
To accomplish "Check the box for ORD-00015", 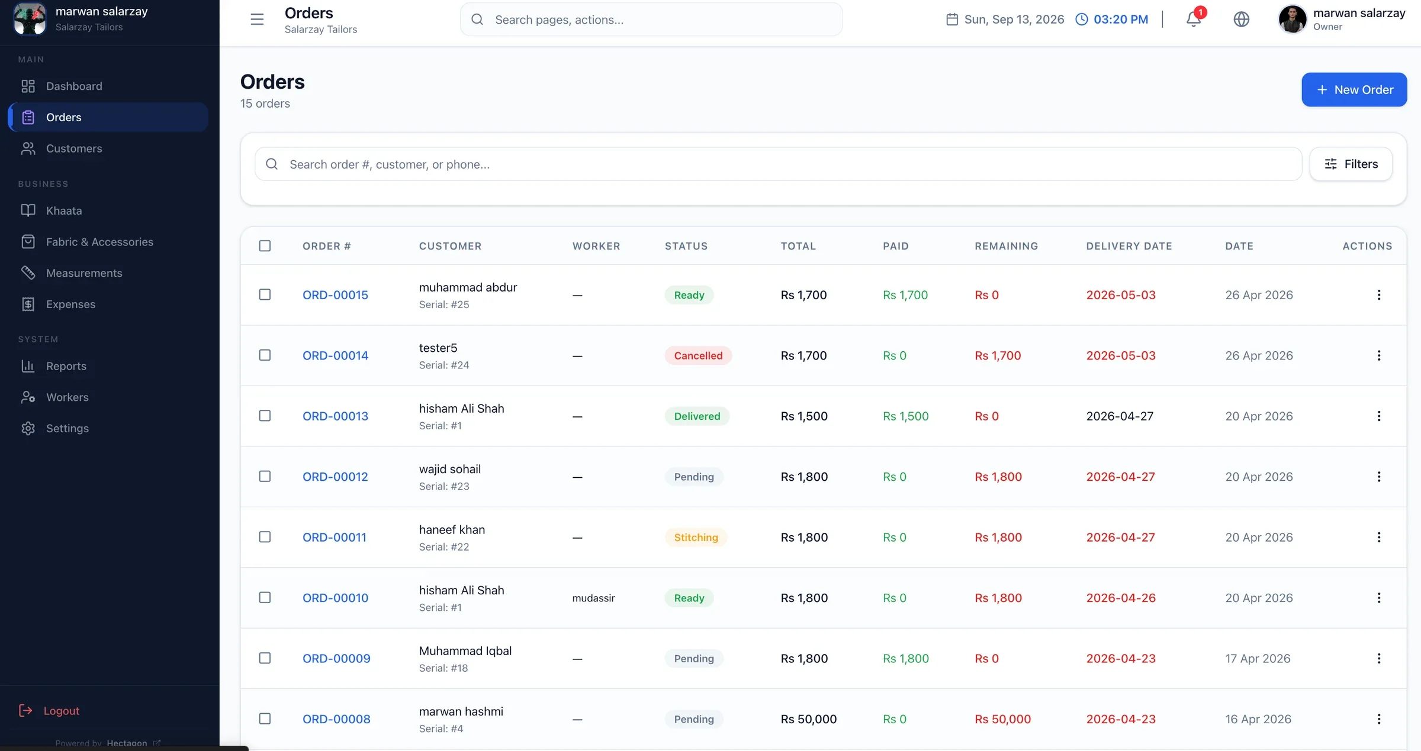I will pyautogui.click(x=265, y=294).
